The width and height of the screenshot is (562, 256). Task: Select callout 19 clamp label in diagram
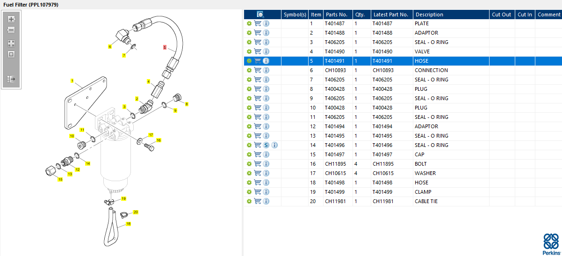(123, 199)
